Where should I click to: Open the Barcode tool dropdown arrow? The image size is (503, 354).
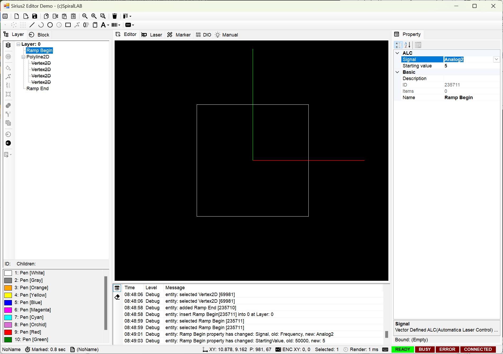click(119, 25)
